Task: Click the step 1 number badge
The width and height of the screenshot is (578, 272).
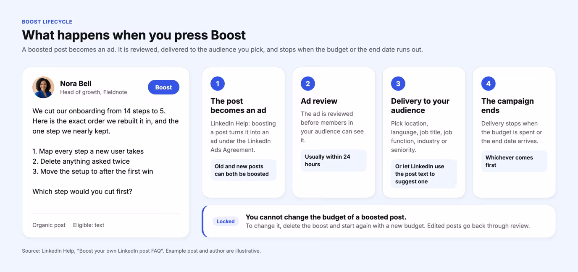Action: point(218,84)
